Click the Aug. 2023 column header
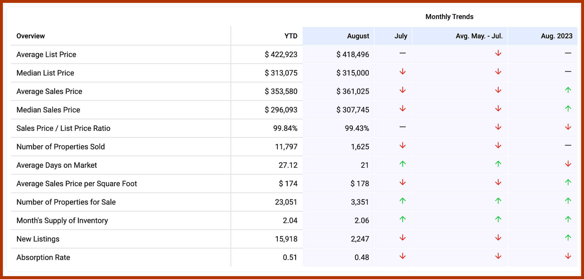The image size is (584, 279). pos(556,36)
